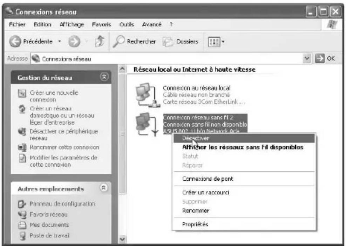
Task: Select the Connexion au réseau local icon
Action: click(x=145, y=94)
